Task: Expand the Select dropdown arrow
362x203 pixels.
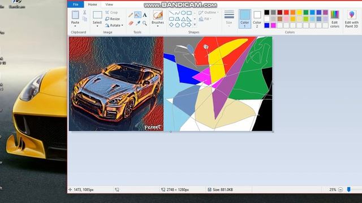Action: (97, 27)
